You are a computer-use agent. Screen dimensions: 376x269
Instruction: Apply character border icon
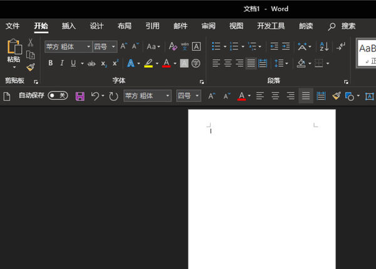click(196, 46)
